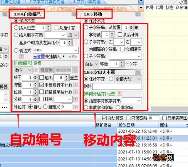Open help icon next to 数字 dropdown
This screenshot has width=188, height=167.
click(x=36, y=70)
